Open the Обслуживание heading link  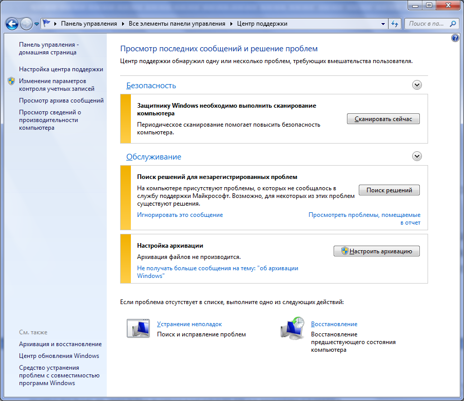coord(153,157)
